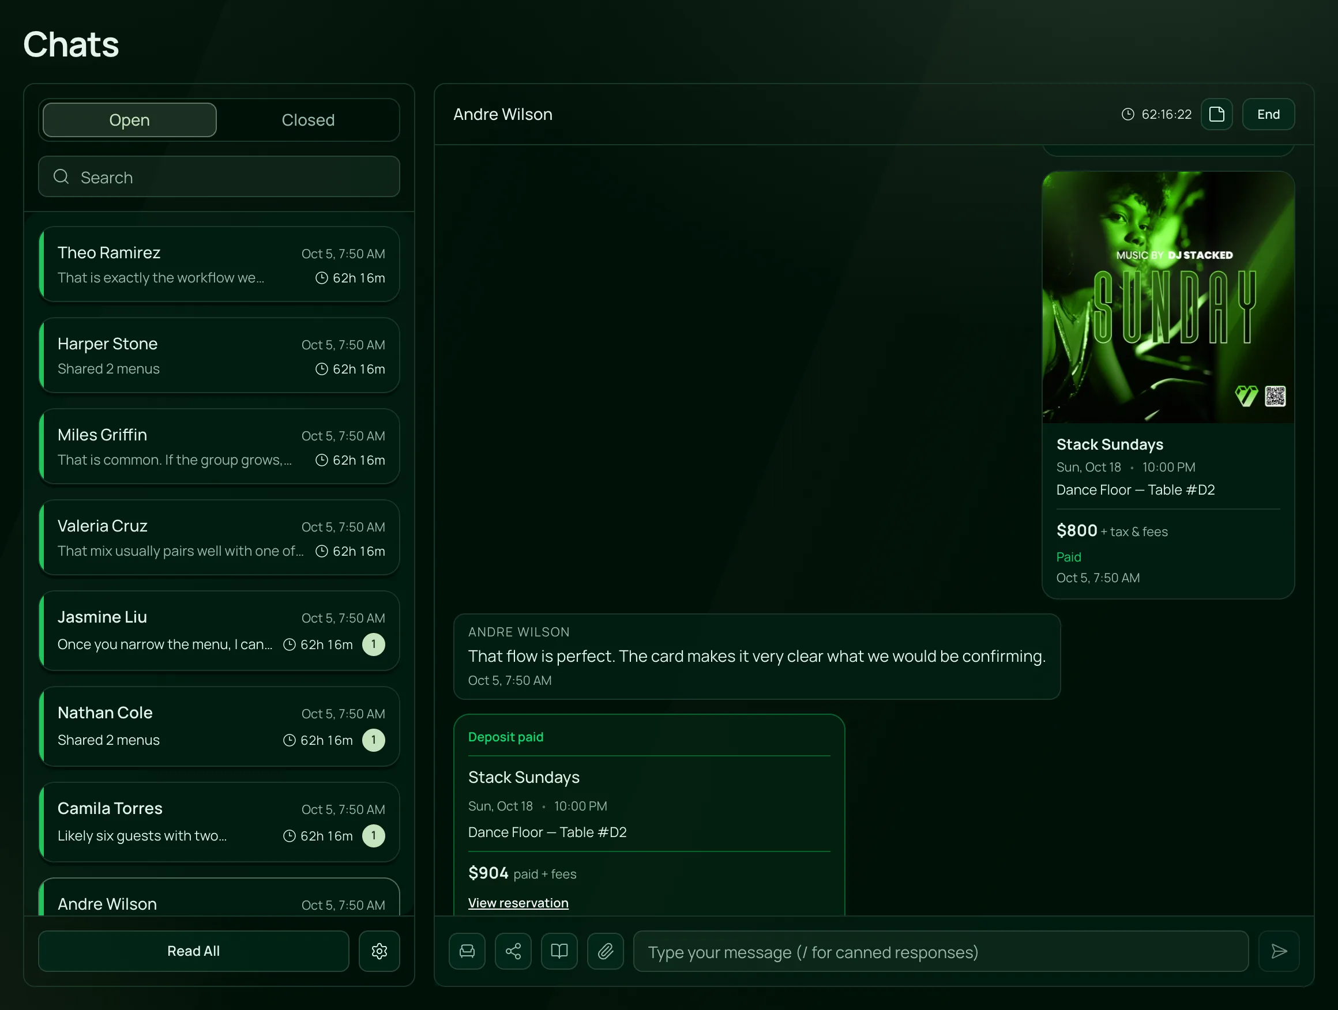Open Andre Wilson chat in list
This screenshot has width=1338, height=1010.
tap(219, 898)
